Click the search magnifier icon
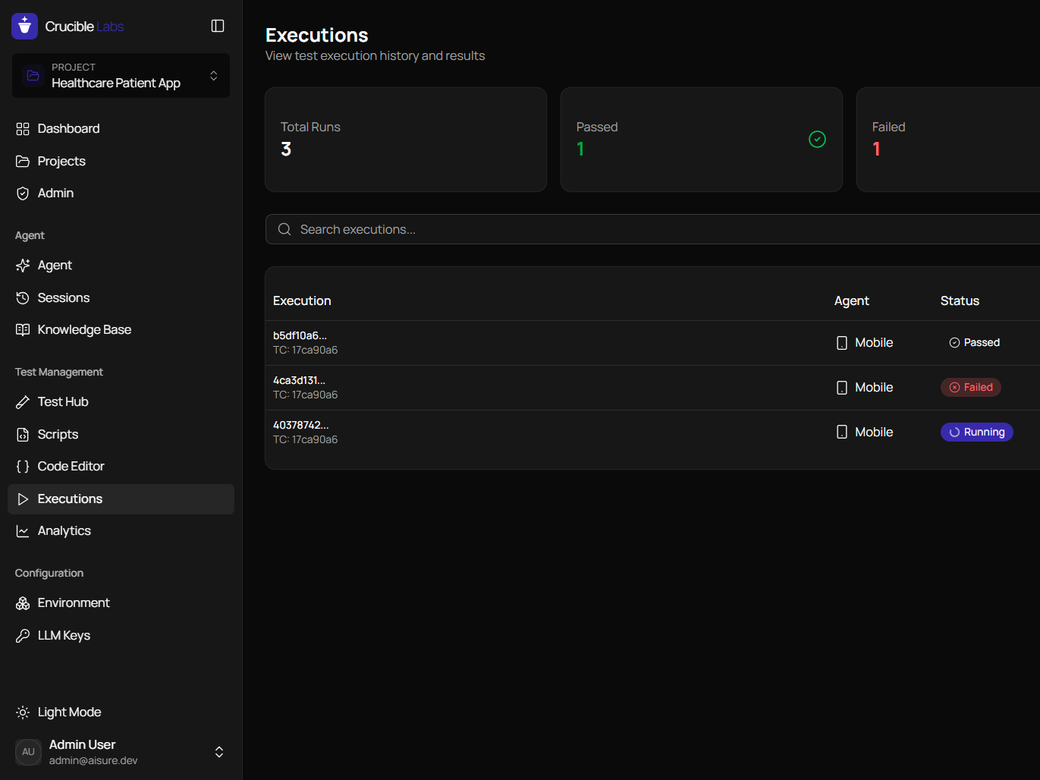Screen dimensions: 1040x780 284,229
